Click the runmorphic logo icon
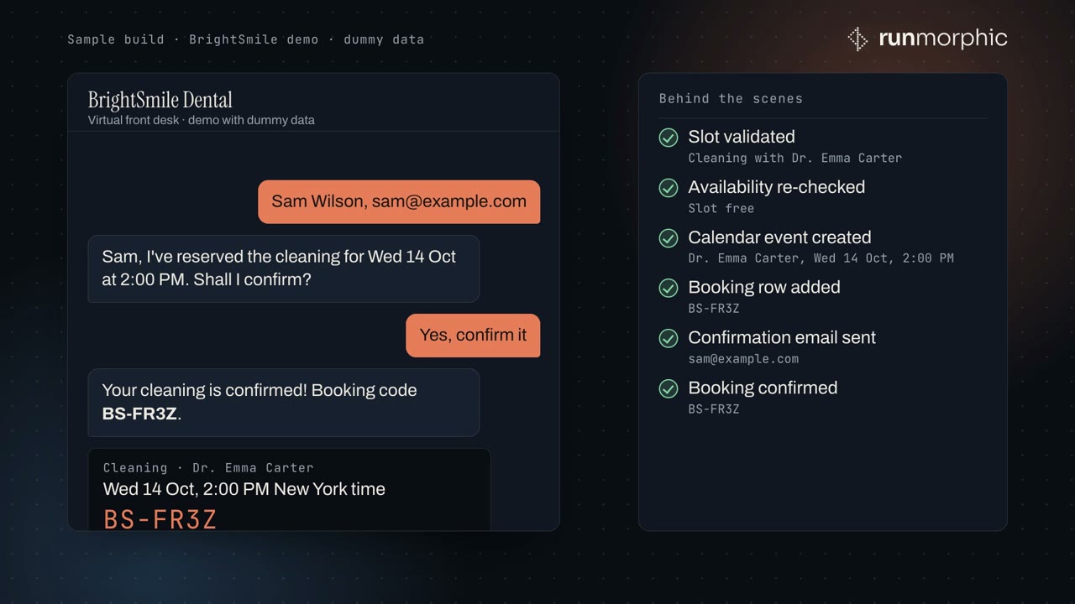Screen dimensions: 1075x604 [x=857, y=39]
